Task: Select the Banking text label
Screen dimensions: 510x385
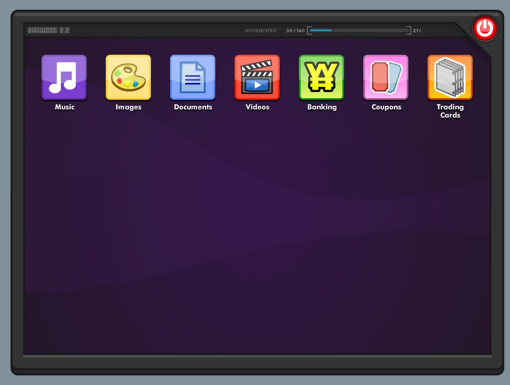Action: click(x=322, y=107)
